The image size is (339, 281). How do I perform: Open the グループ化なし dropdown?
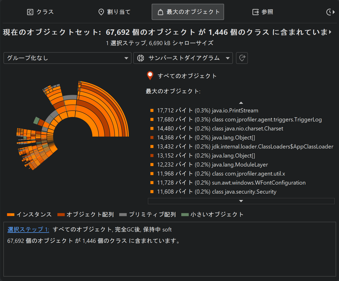point(67,58)
